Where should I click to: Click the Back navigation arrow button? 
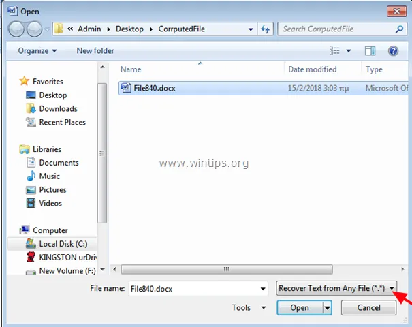(16, 29)
